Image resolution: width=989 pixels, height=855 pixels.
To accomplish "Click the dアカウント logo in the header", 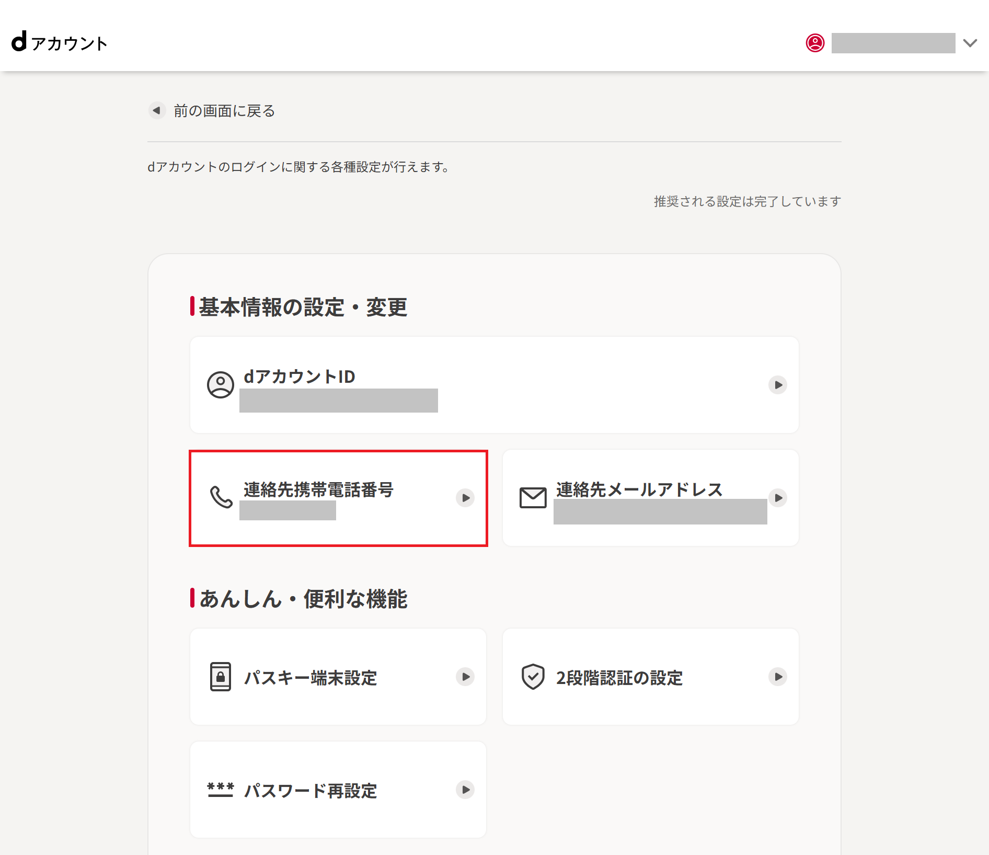I will [x=59, y=42].
